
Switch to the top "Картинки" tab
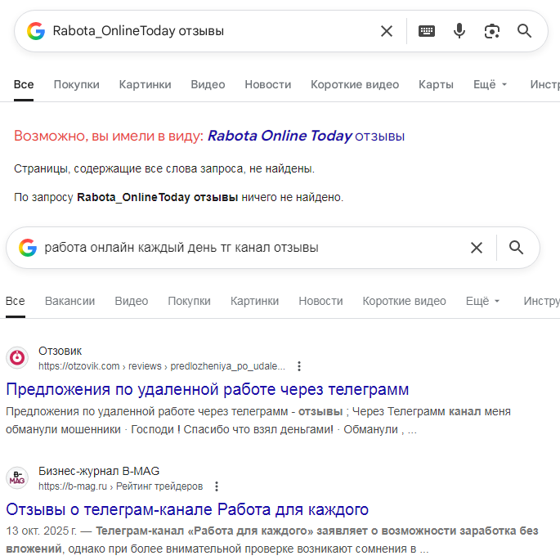[x=145, y=84]
